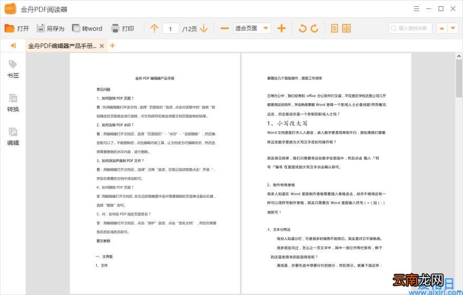Switch to single page view
Screen dimensions: 463x295
coord(334,28)
